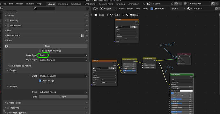Click the Fac slider in Hue Saturation node

(129, 71)
